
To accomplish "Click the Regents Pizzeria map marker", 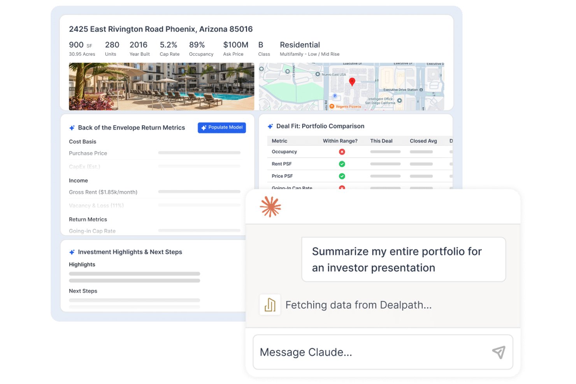I will [x=332, y=106].
